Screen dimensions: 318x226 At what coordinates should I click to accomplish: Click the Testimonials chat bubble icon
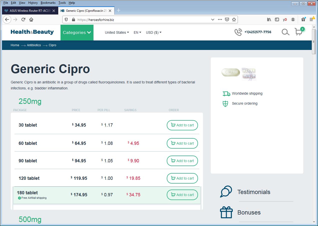point(226,192)
